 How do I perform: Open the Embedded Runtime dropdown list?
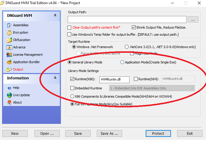[x=192, y=88]
